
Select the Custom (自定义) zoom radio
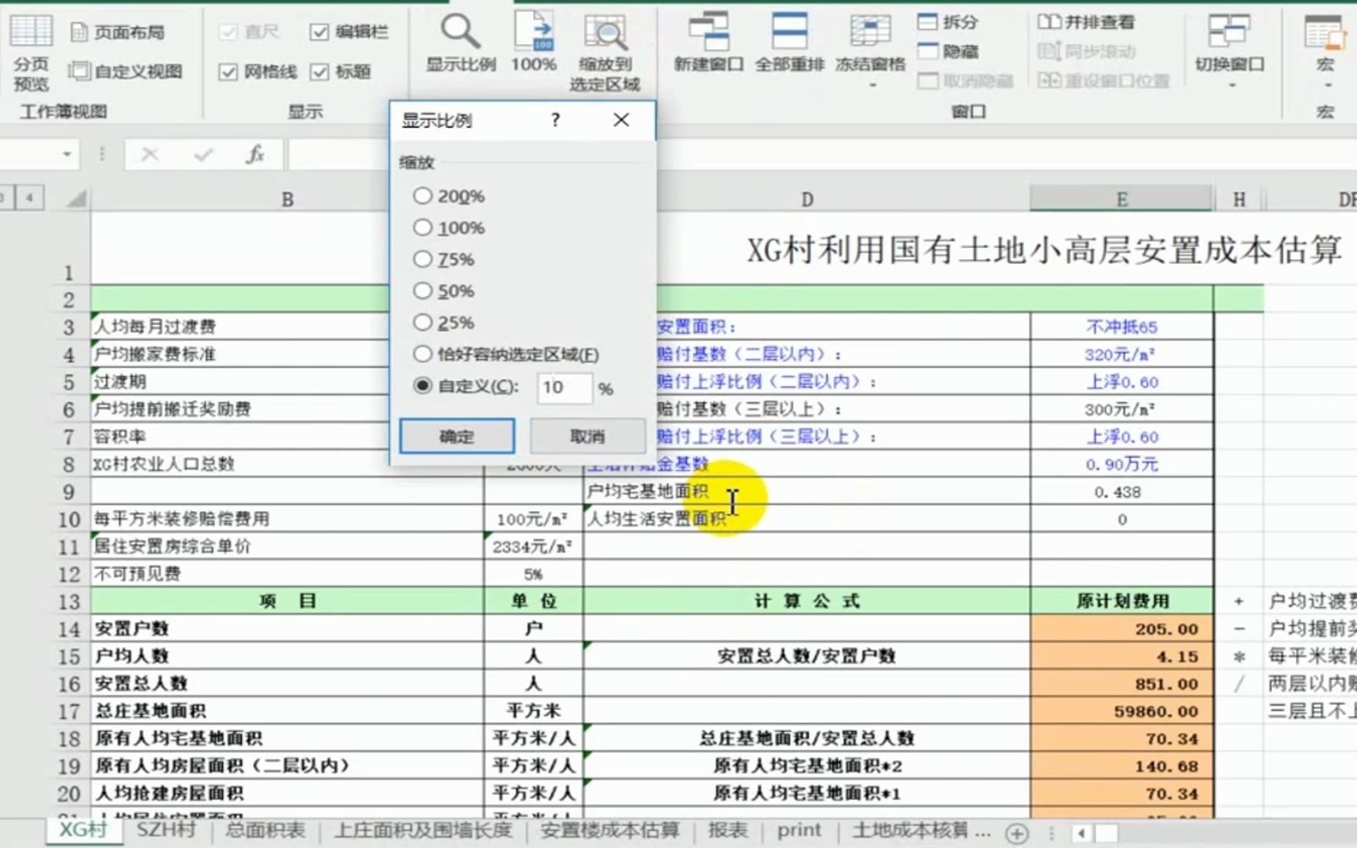pyautogui.click(x=422, y=386)
